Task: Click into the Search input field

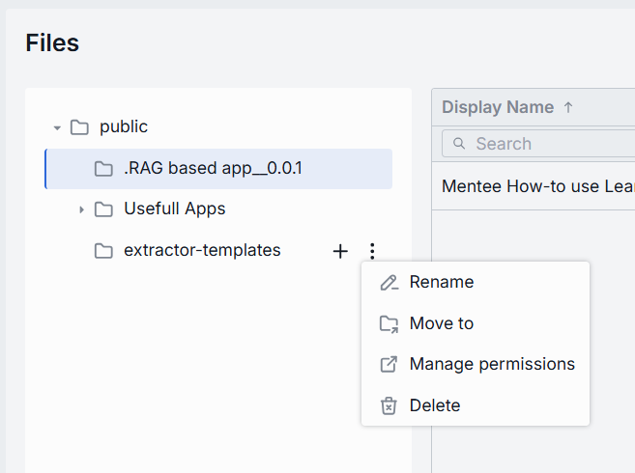Action: click(551, 144)
